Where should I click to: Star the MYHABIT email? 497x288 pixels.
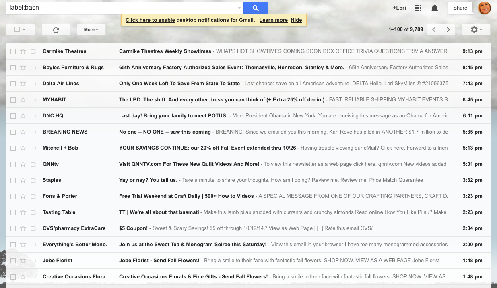23,99
